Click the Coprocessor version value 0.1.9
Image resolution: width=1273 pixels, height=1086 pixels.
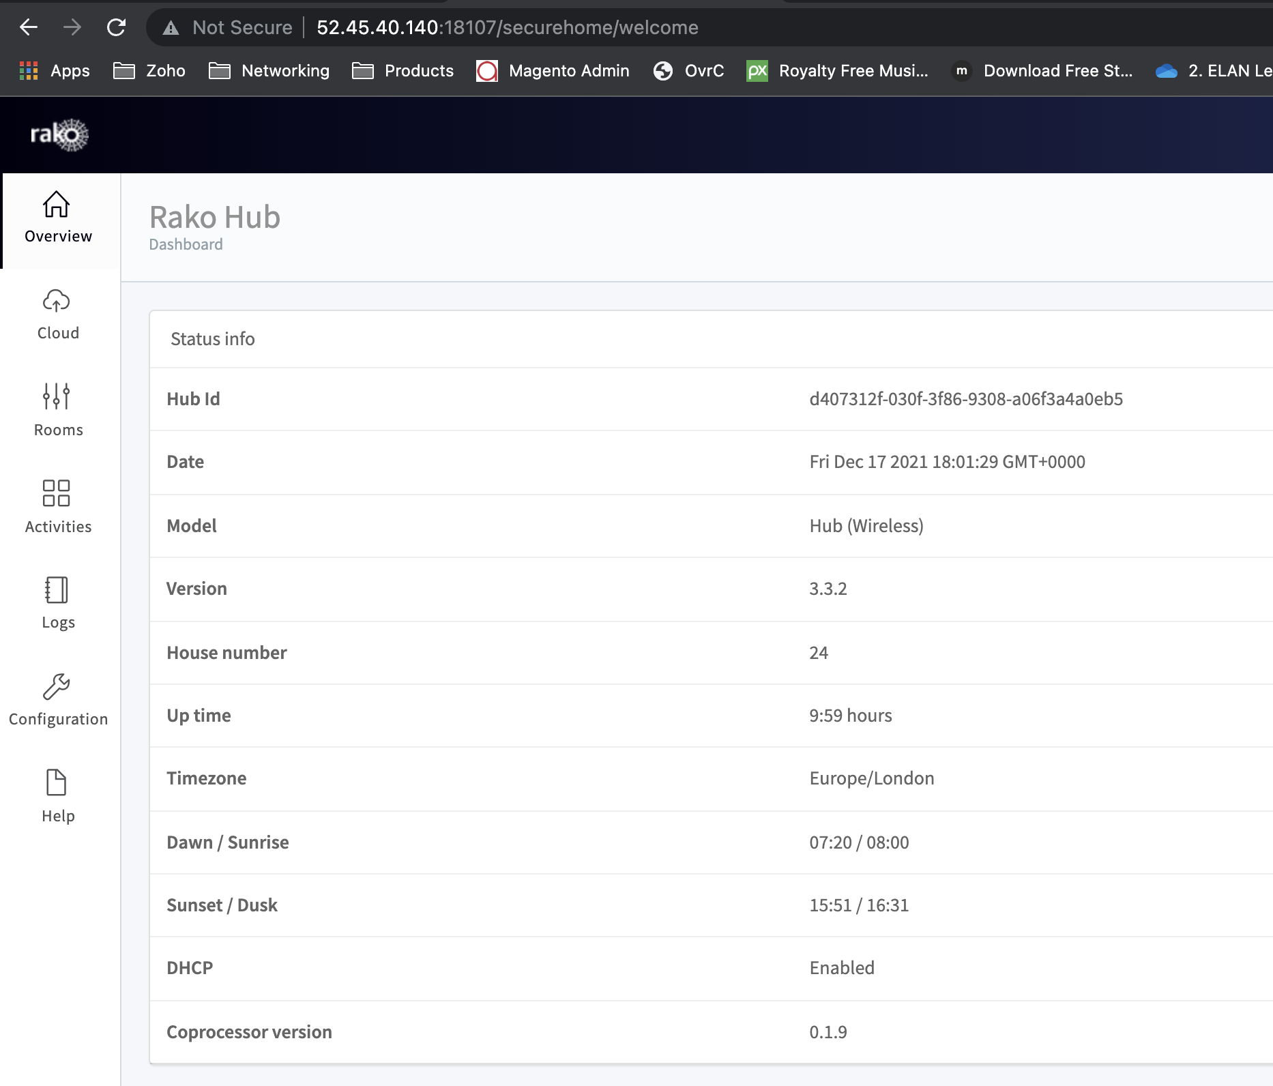828,1032
